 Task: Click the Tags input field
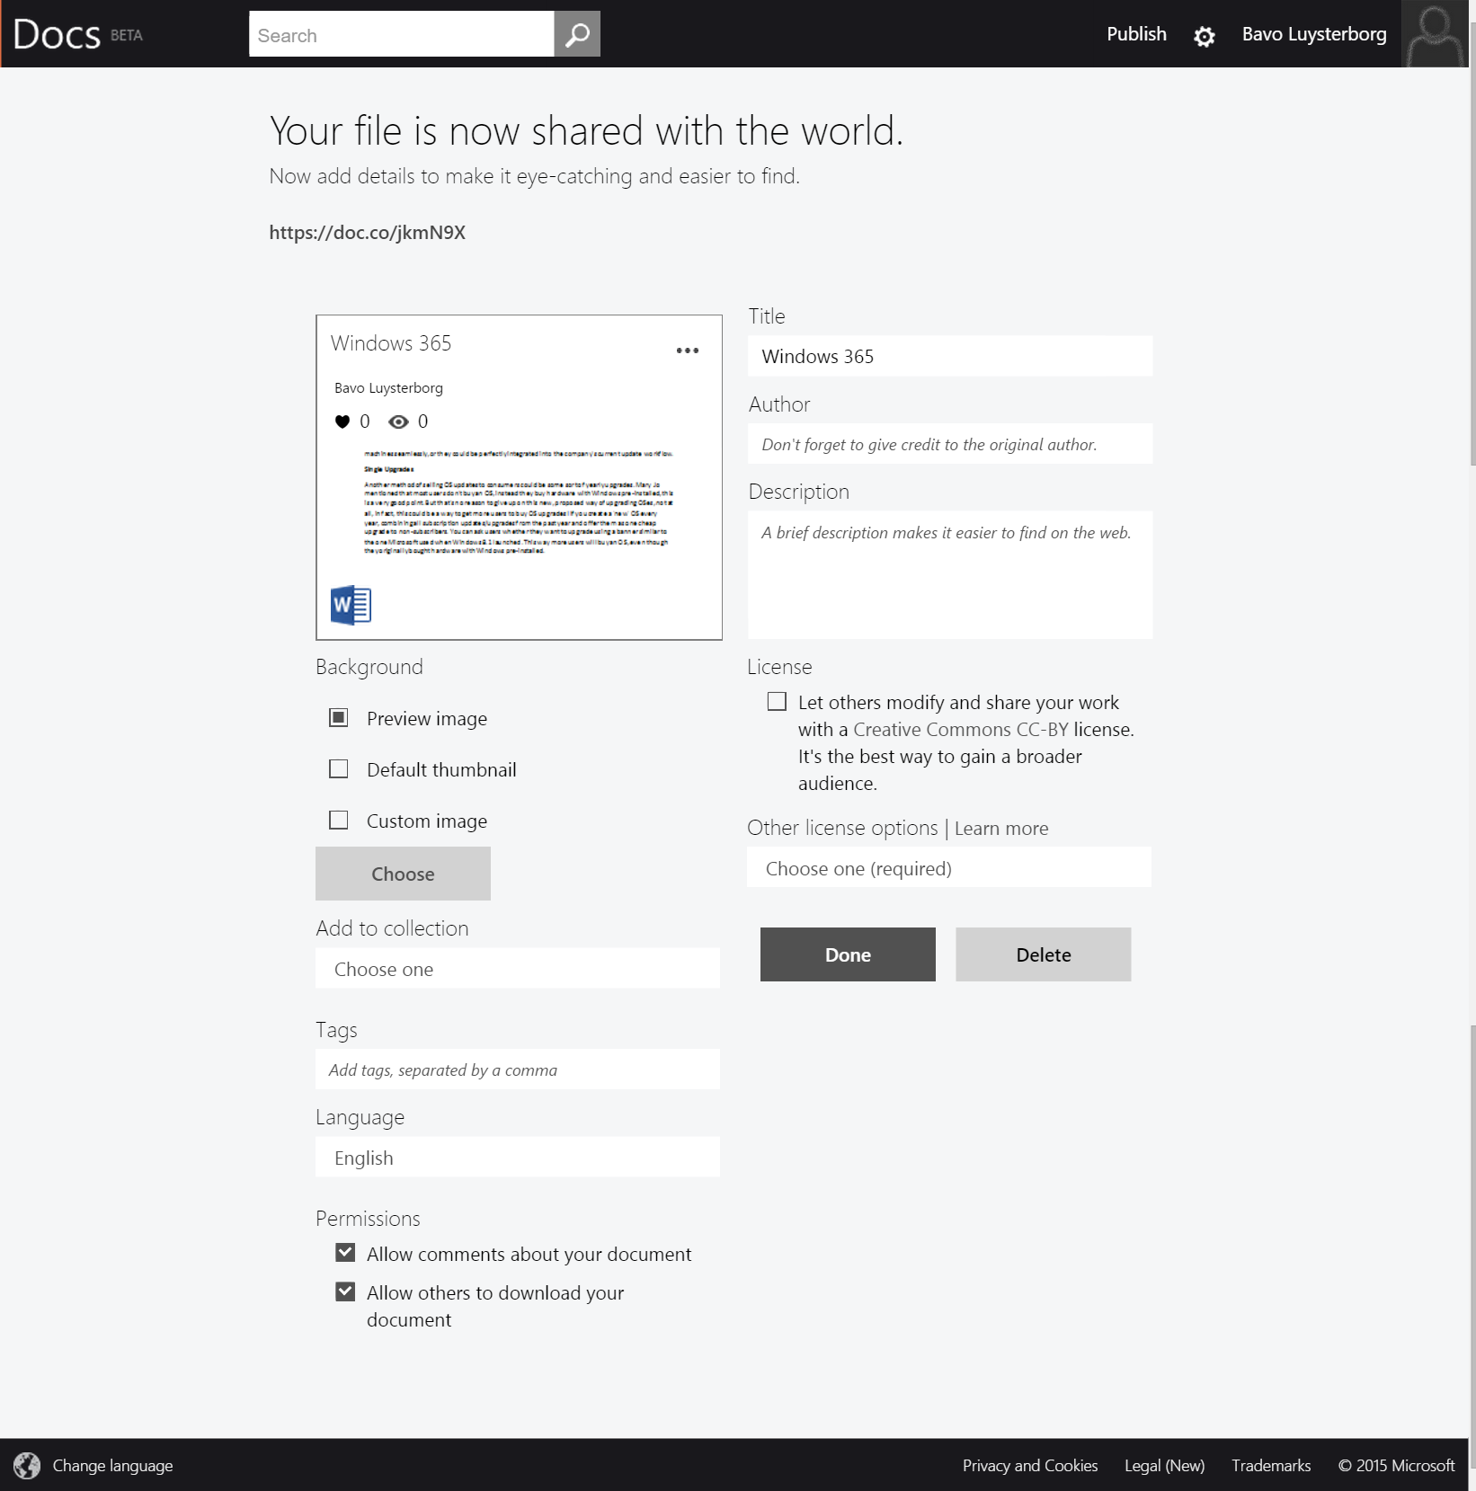[x=518, y=1069]
